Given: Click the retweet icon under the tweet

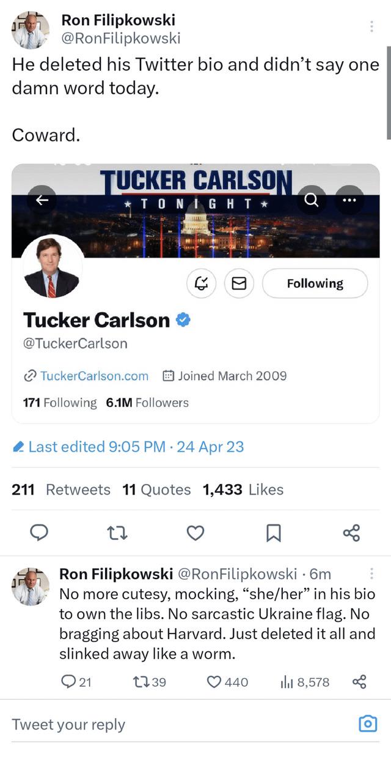Looking at the screenshot, I should [x=117, y=533].
